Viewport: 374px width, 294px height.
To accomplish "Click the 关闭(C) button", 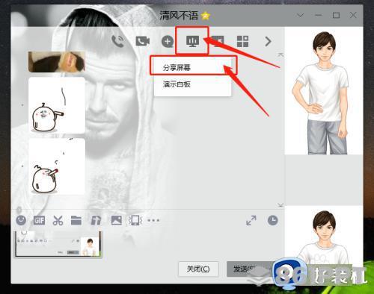I will (x=198, y=269).
